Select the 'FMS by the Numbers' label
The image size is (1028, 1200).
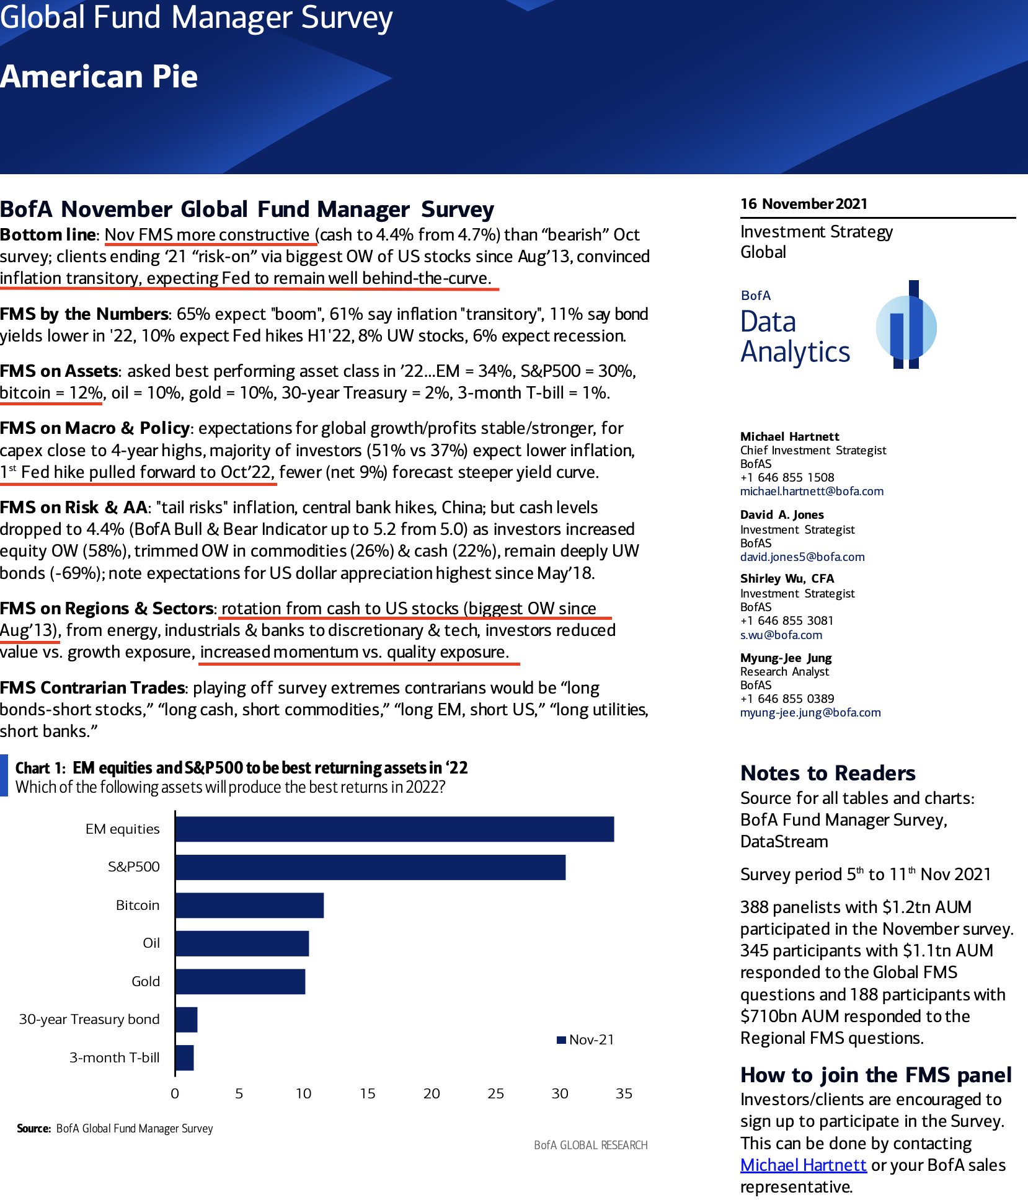tap(84, 314)
